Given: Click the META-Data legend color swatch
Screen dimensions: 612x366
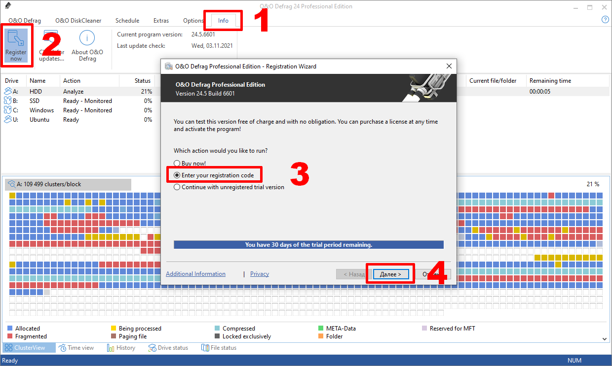Looking at the screenshot, I should point(321,328).
